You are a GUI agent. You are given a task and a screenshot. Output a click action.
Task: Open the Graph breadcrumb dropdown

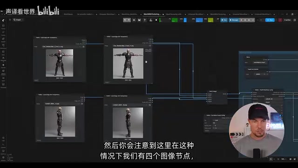click(x=18, y=20)
